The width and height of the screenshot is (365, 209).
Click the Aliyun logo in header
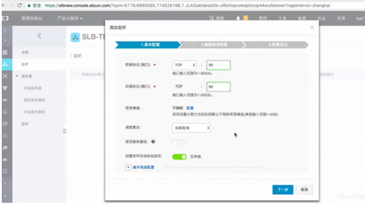coord(5,18)
